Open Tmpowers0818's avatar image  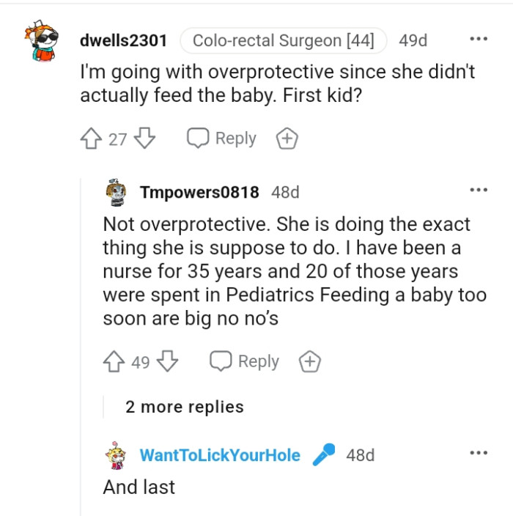pos(116,192)
